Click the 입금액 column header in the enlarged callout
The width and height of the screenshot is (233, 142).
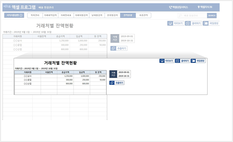(82, 72)
